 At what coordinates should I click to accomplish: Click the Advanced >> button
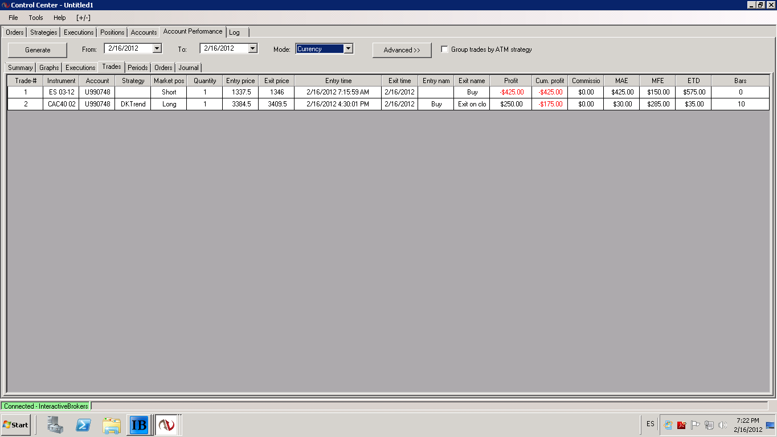402,50
